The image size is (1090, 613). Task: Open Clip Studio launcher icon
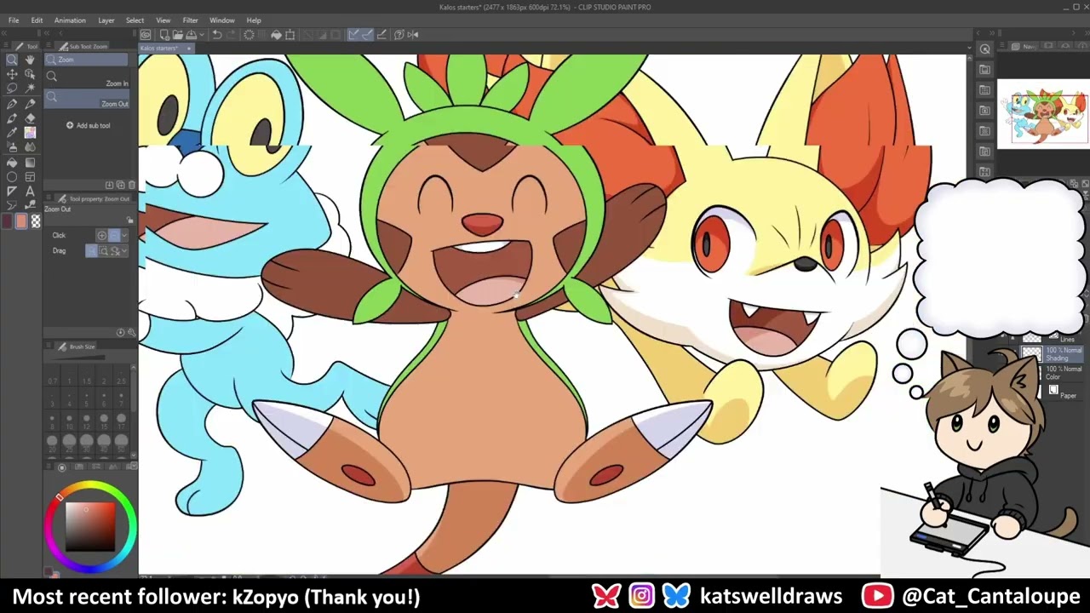pos(146,35)
